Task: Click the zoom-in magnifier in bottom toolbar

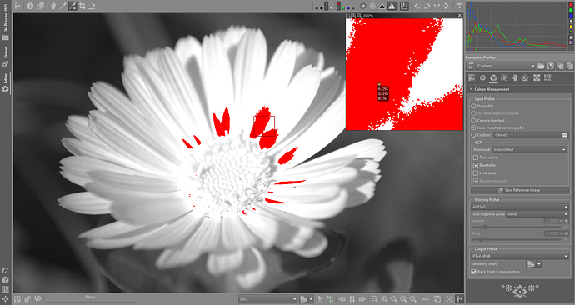Action: (384, 299)
